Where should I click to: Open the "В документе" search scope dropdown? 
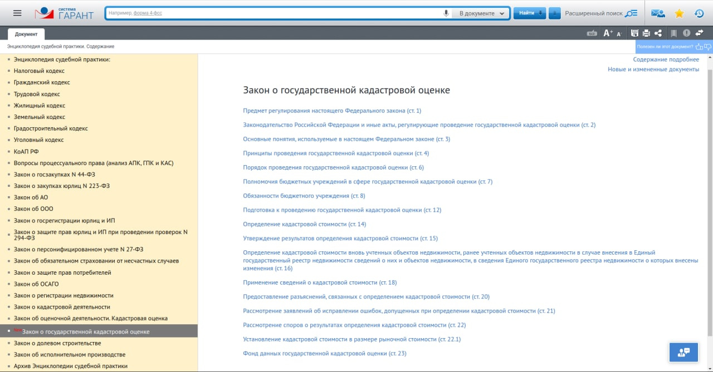tap(481, 13)
